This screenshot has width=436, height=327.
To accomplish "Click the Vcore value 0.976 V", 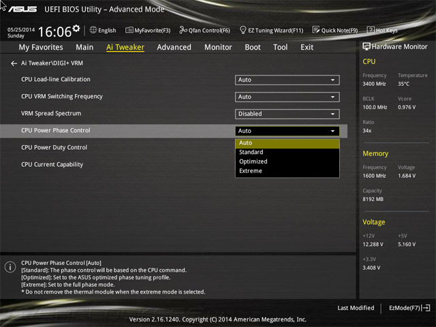I will click(x=407, y=107).
